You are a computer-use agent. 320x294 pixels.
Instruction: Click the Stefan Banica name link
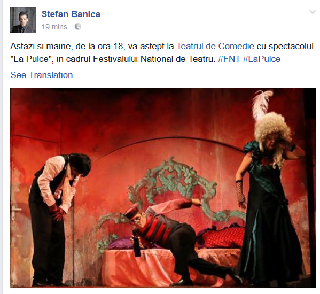[x=71, y=14]
